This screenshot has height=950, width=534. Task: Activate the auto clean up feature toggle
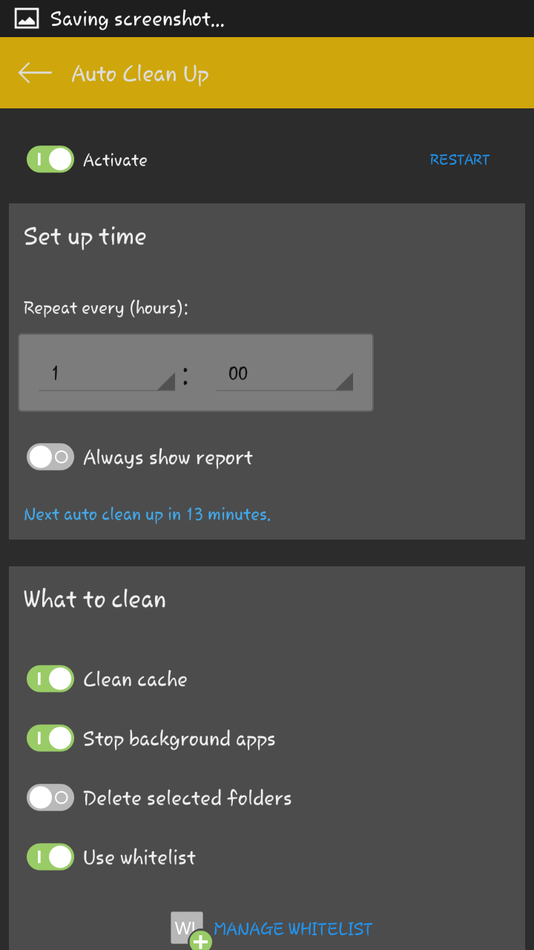[x=50, y=159]
